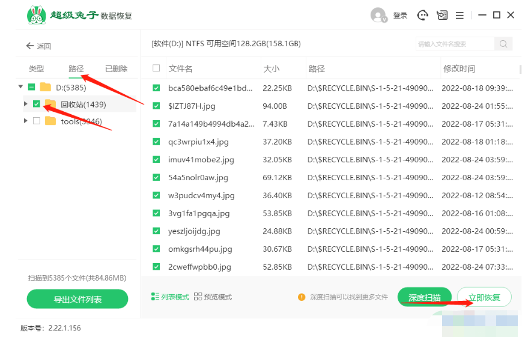
Task: Switch to preview mode (预览模式) view
Action: [213, 297]
